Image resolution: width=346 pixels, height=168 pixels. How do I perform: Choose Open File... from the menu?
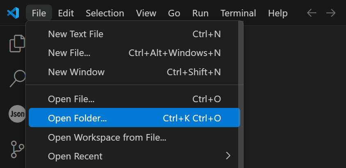click(x=134, y=99)
